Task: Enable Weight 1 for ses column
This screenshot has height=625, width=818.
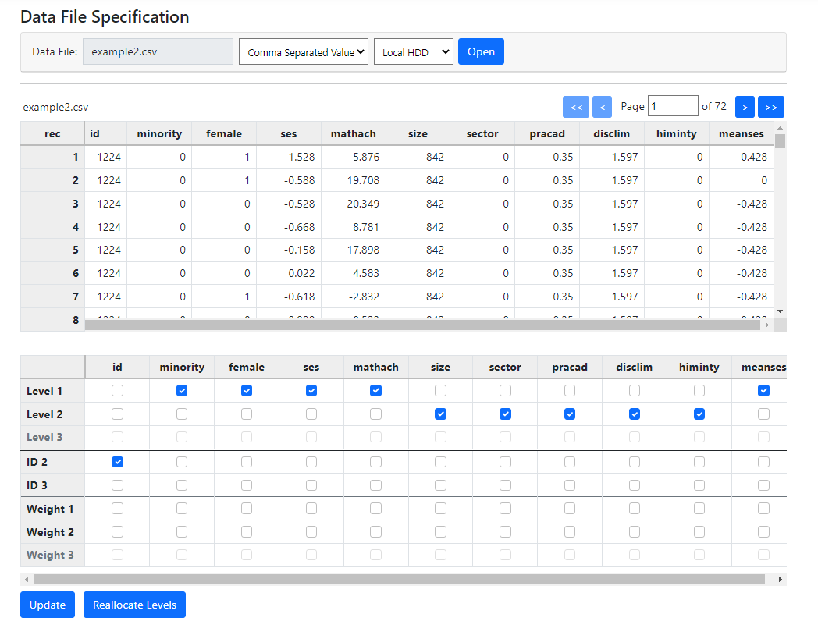Action: pos(311,509)
